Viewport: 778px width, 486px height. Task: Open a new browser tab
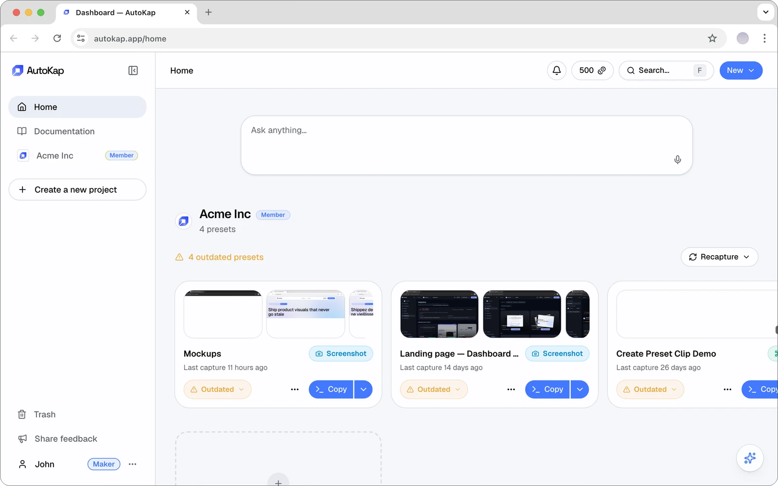tap(209, 12)
